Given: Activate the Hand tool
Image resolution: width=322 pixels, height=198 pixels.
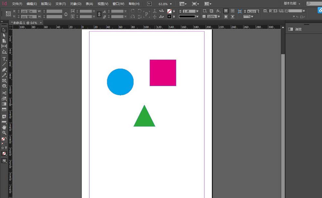Looking at the screenshot, I should click(4, 127).
